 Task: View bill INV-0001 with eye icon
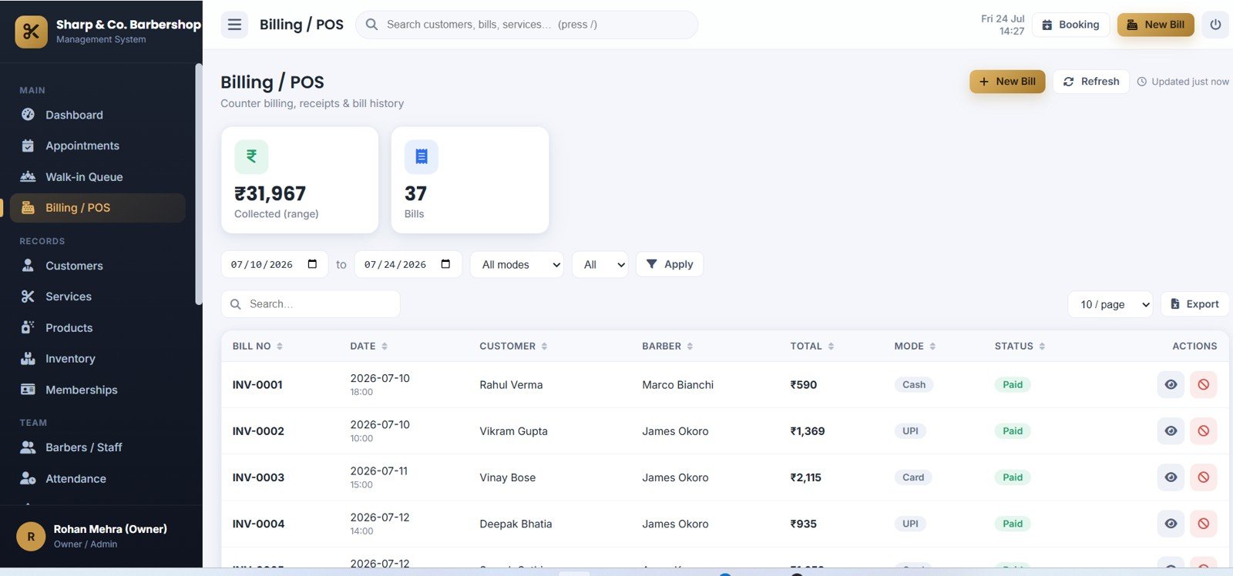(1171, 384)
